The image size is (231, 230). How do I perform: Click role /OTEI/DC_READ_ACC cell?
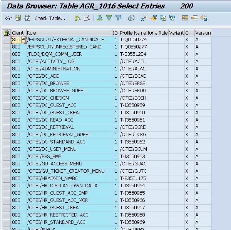tap(69, 120)
